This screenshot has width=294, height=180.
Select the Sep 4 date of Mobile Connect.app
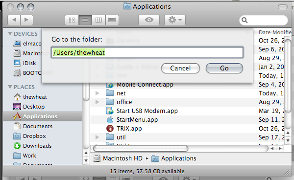pos(271,85)
